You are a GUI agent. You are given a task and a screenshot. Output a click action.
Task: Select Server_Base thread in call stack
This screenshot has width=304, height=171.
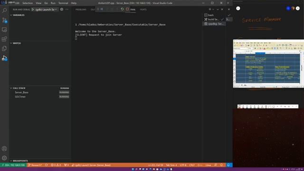[40, 92]
